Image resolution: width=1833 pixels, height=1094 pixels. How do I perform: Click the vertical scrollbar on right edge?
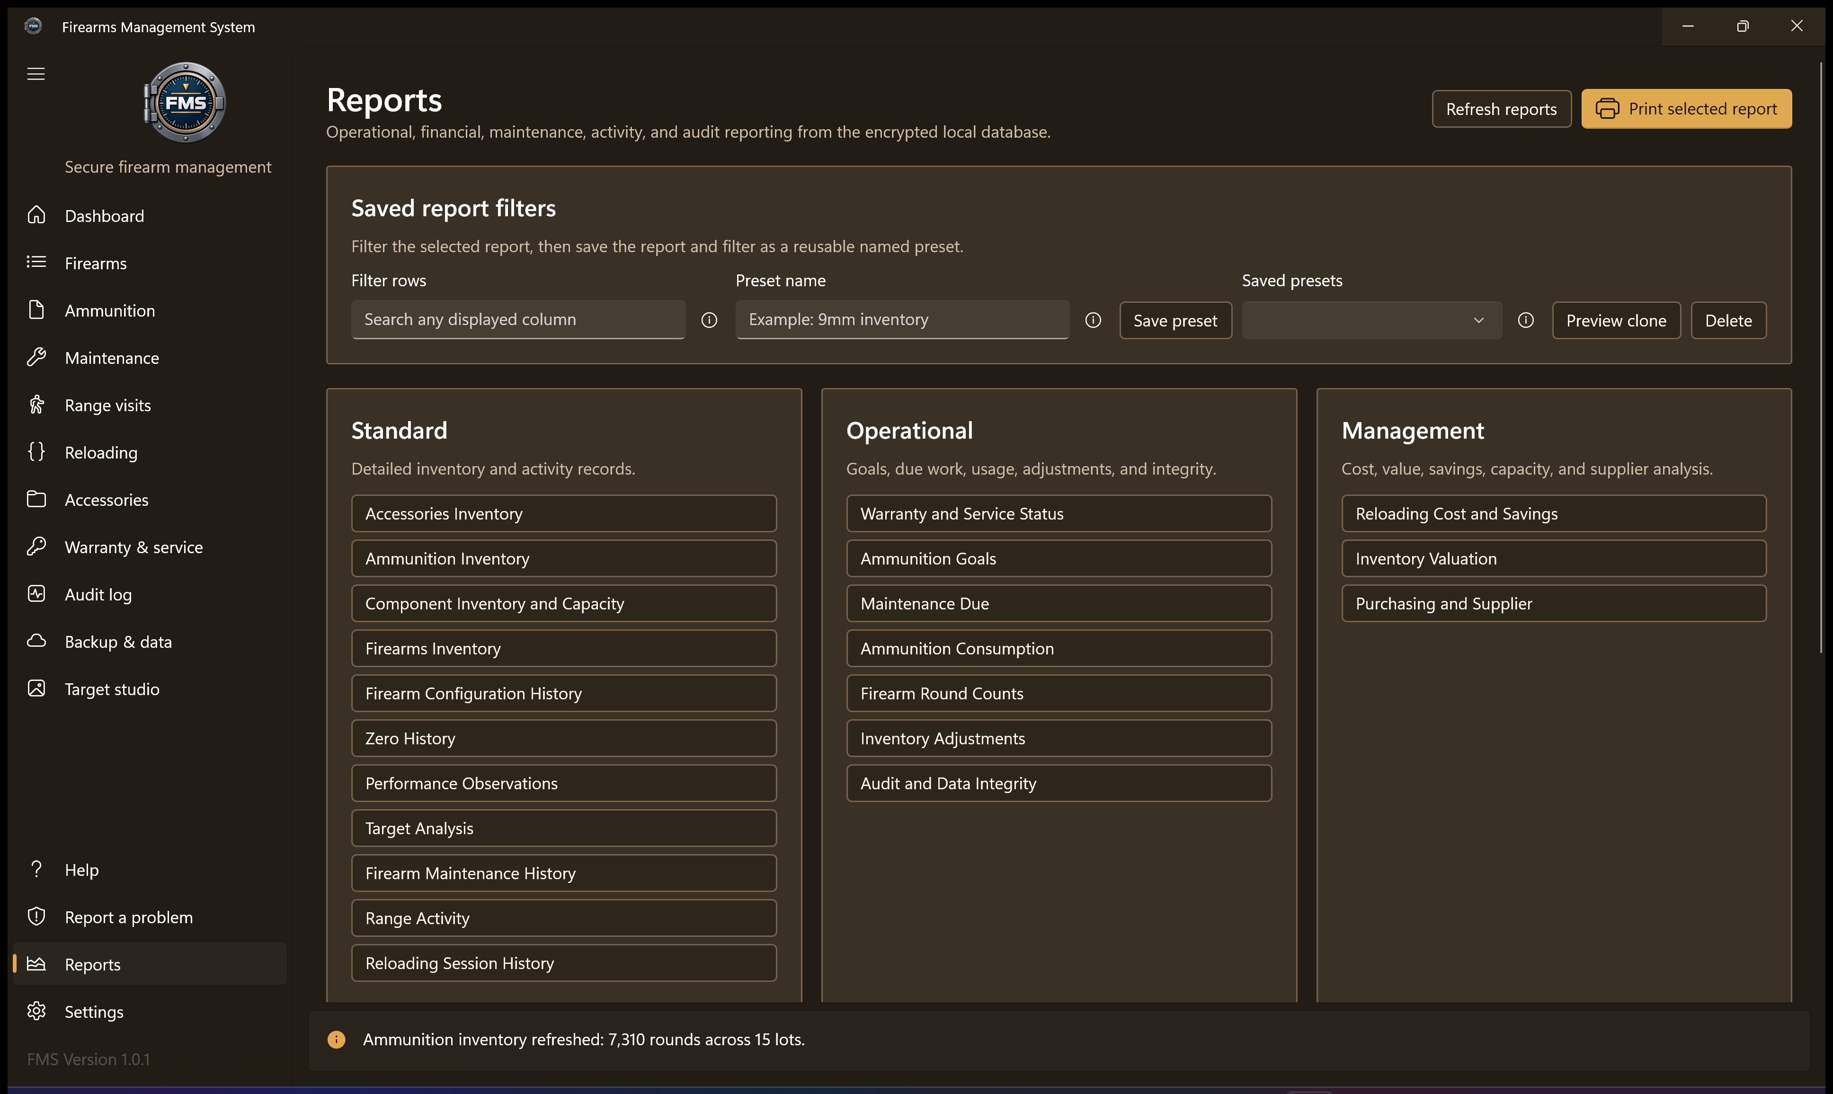(x=1821, y=358)
